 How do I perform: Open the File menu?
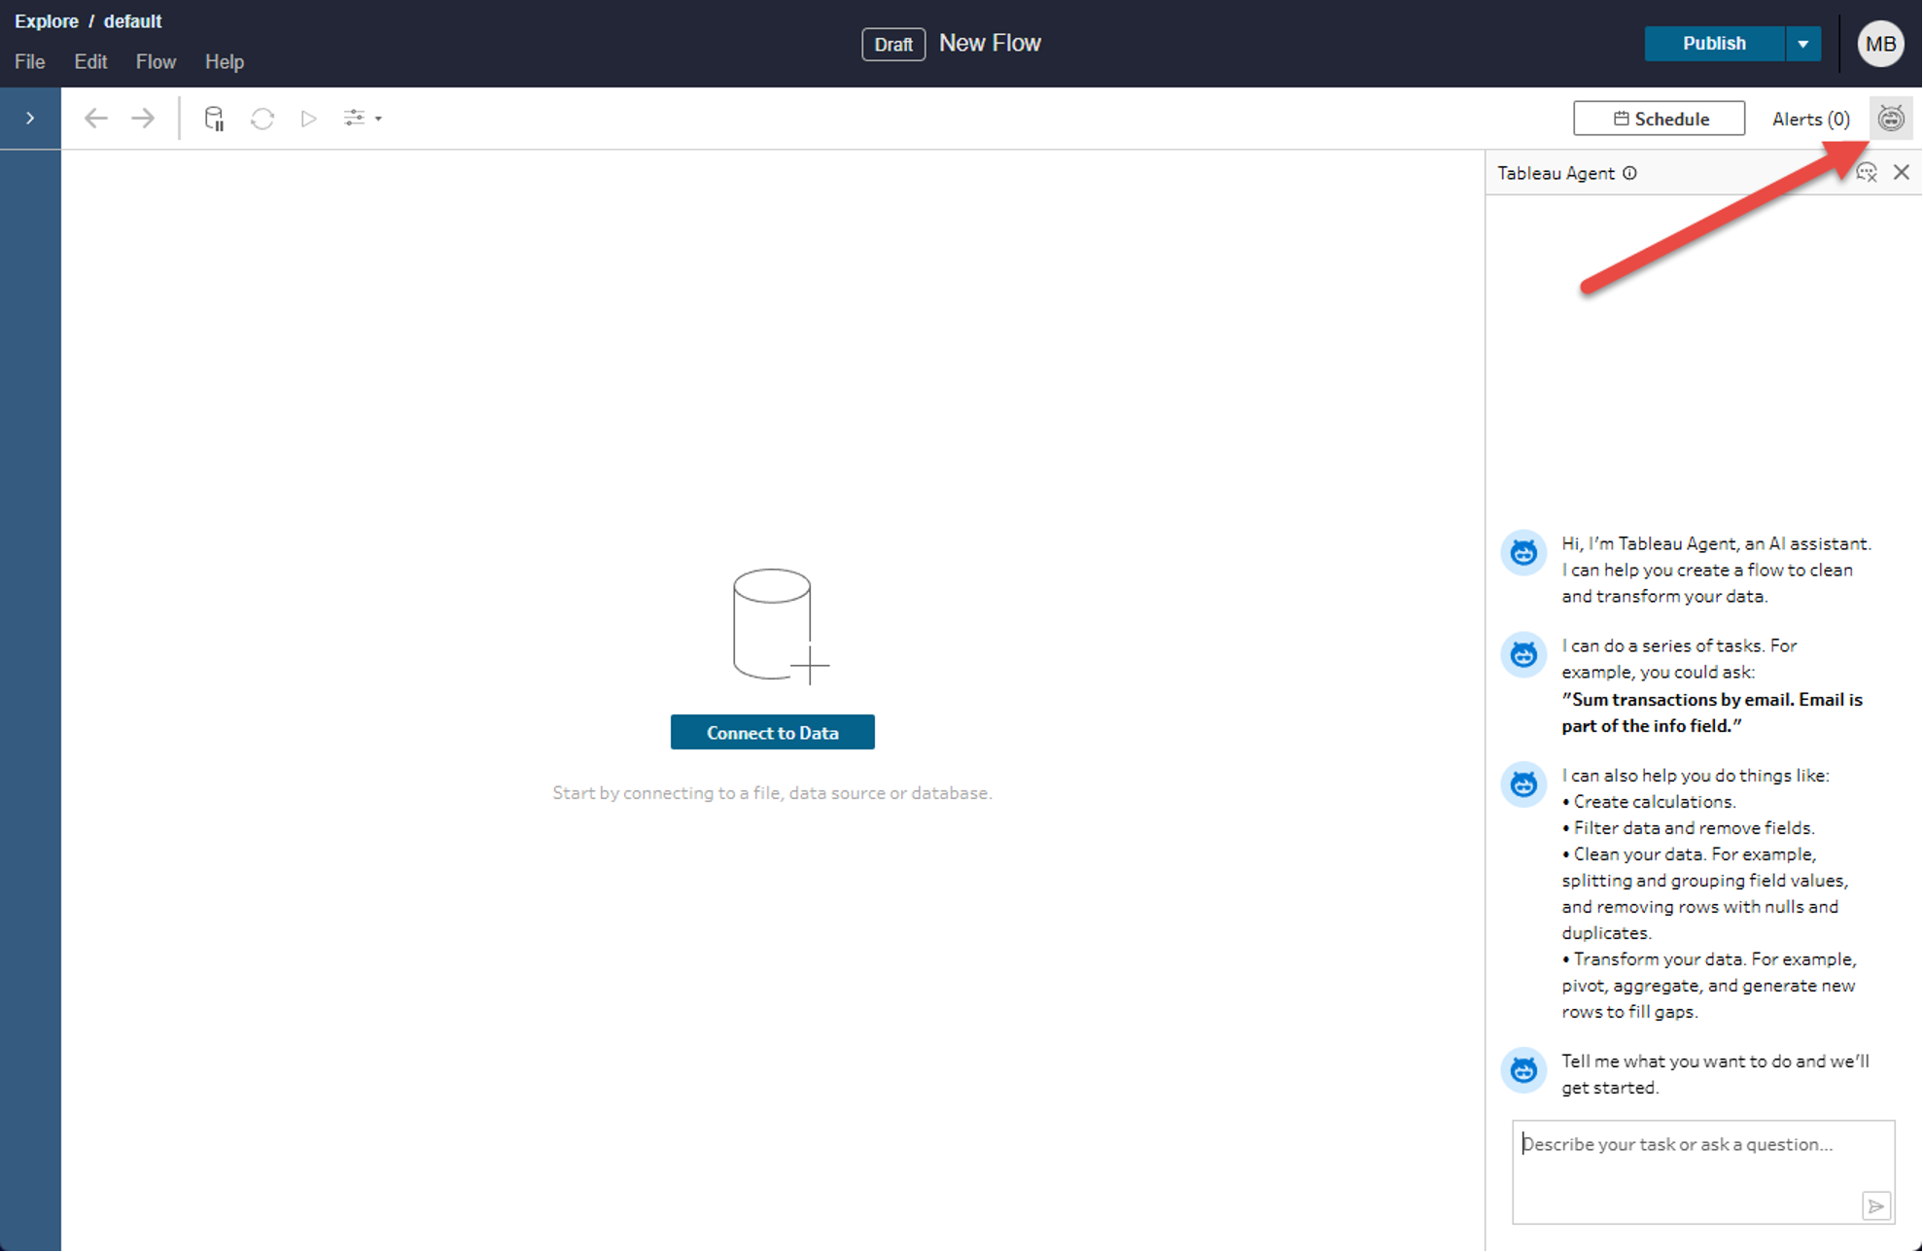click(29, 62)
